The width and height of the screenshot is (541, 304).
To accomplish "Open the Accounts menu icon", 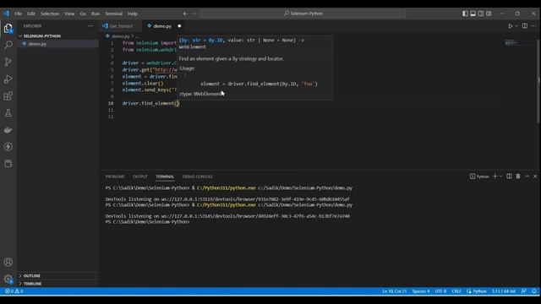I will pyautogui.click(x=8, y=262).
